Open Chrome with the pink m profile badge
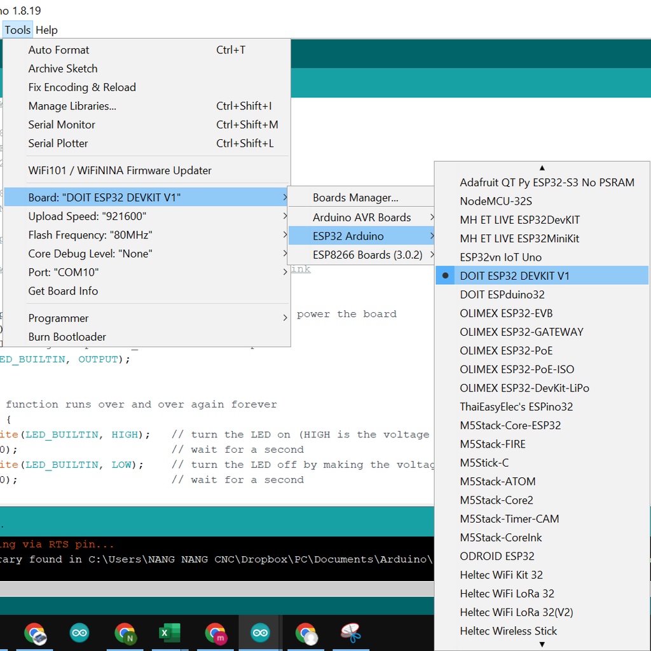This screenshot has height=651, width=651. pos(216,633)
